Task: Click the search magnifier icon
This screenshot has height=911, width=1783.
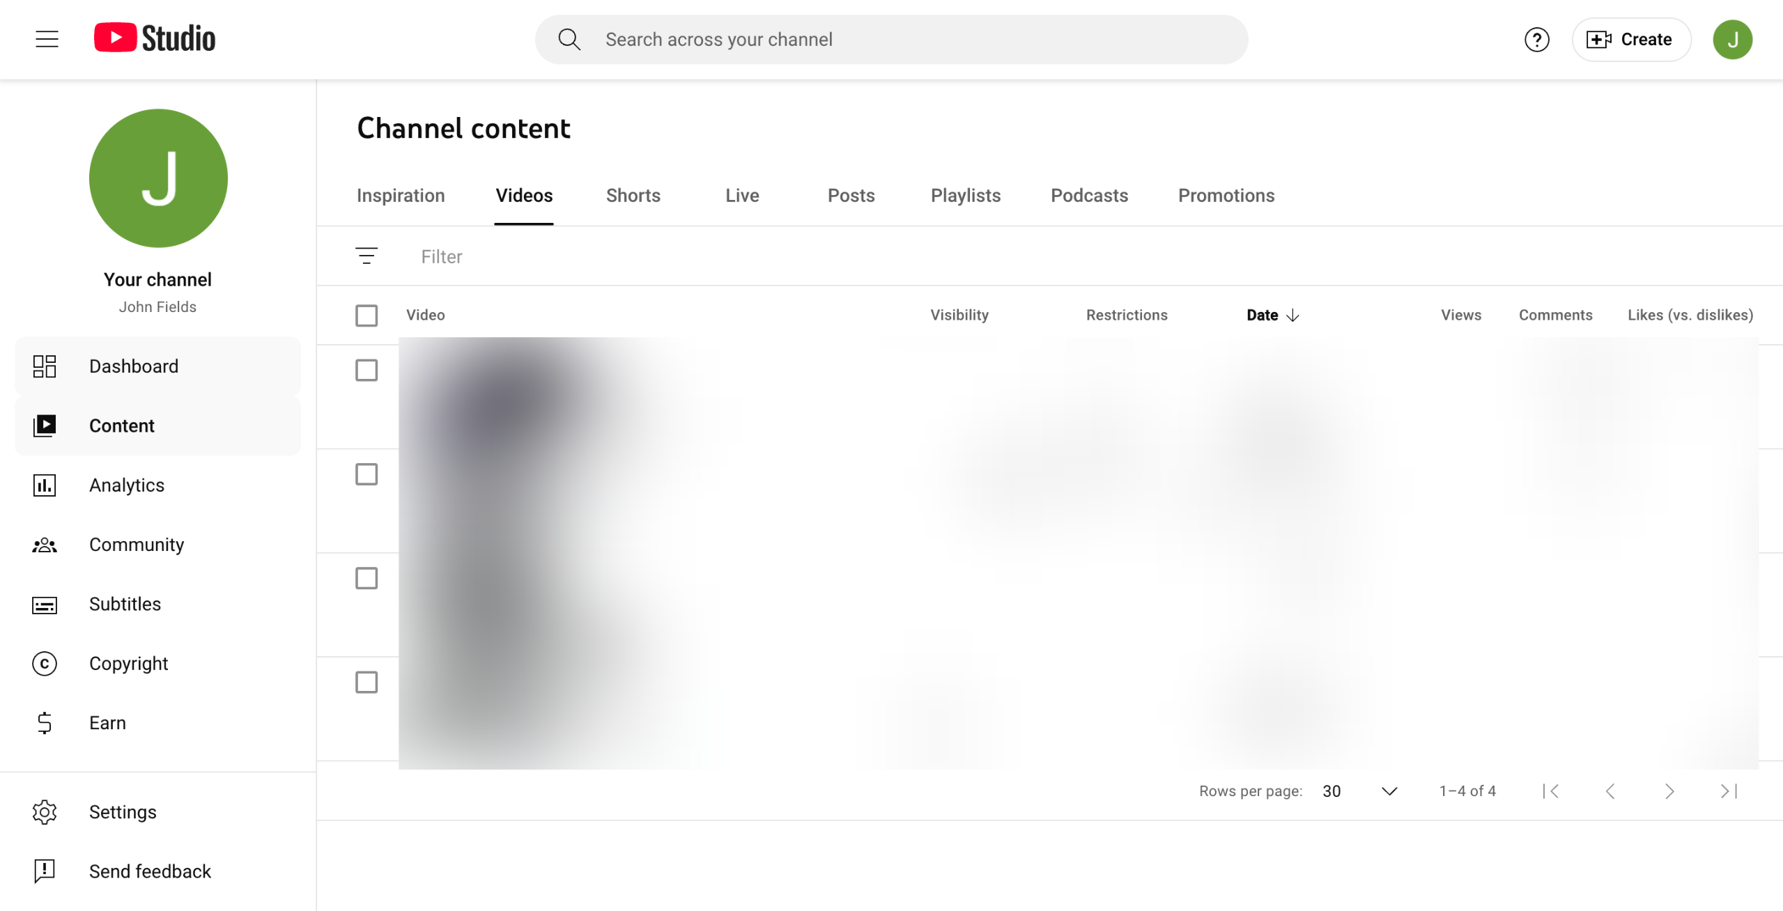Action: (x=569, y=39)
